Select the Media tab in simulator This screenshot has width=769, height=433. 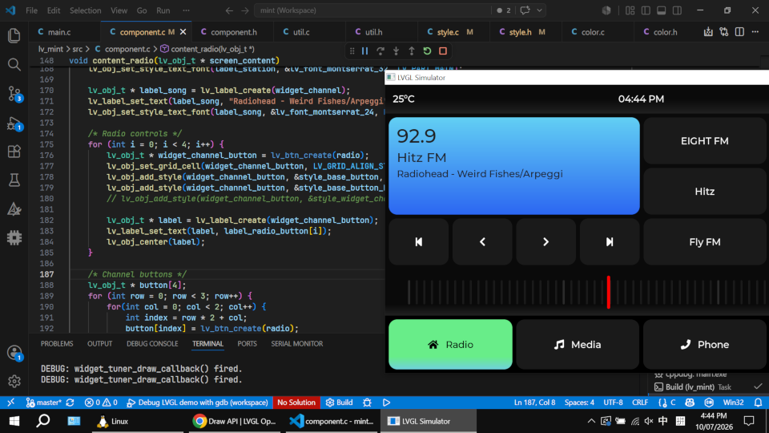click(578, 345)
